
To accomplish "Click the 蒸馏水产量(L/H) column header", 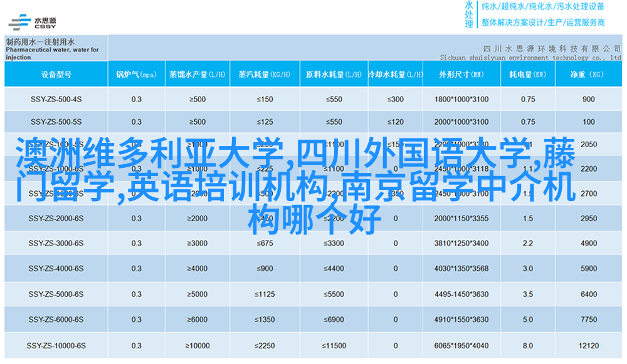I will coord(198,75).
